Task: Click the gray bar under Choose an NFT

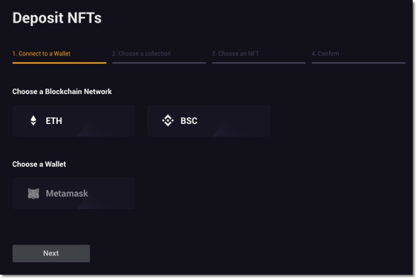Action: pyautogui.click(x=259, y=63)
